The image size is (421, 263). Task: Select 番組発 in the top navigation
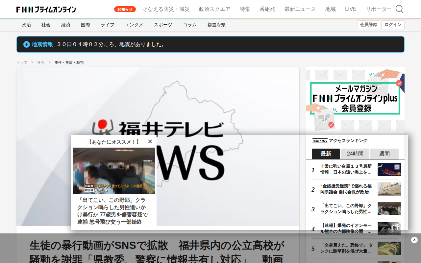267,9
